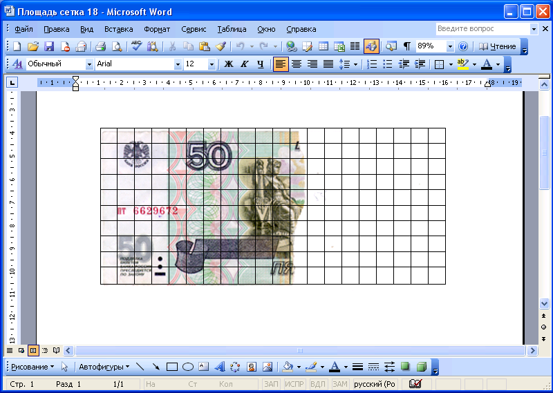
Task: Paste from the clipboard
Action: coord(205,46)
